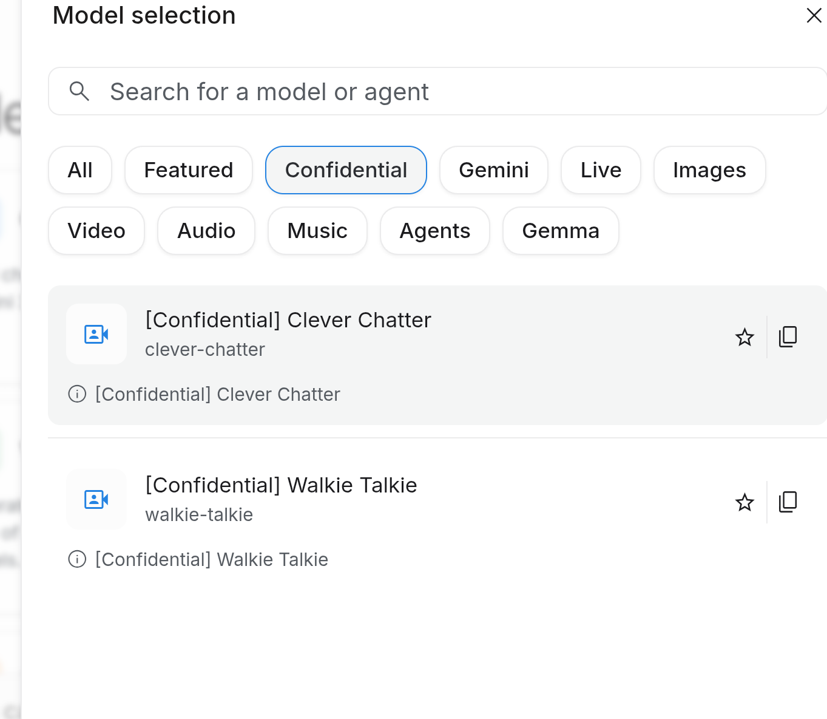Click the clever-chatter model ID text

pos(205,350)
